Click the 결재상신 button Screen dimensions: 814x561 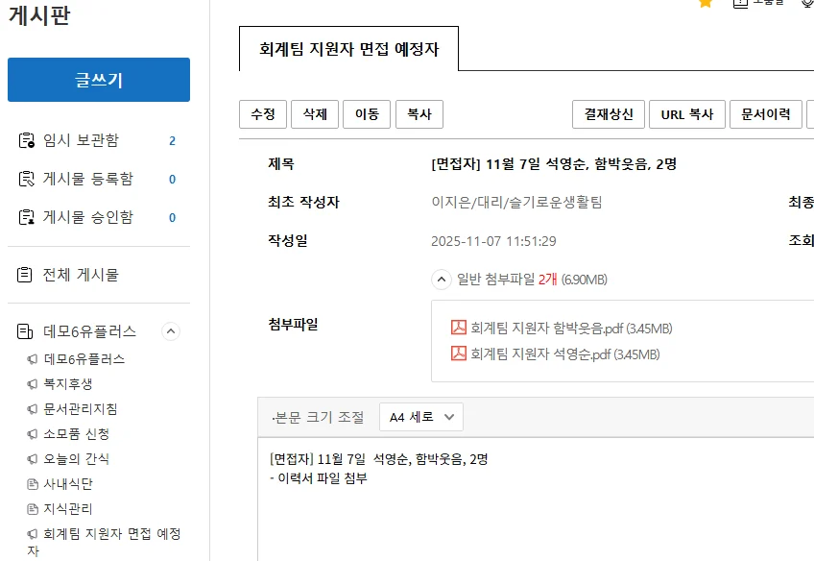click(608, 114)
